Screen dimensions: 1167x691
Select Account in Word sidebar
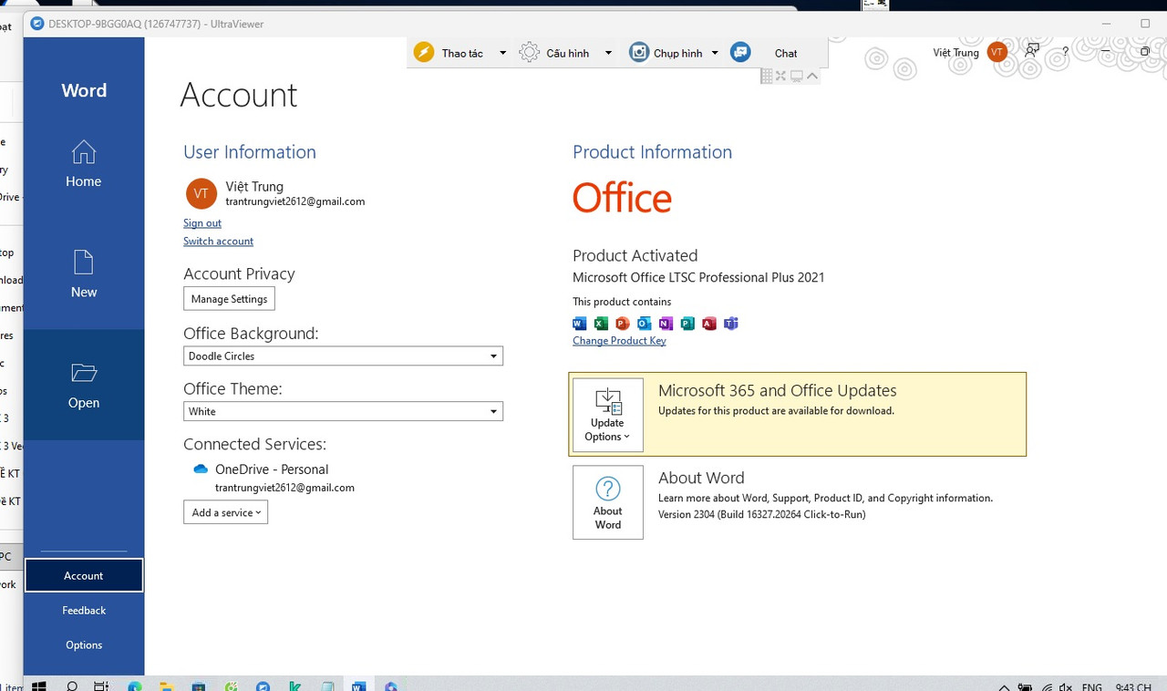coord(84,576)
